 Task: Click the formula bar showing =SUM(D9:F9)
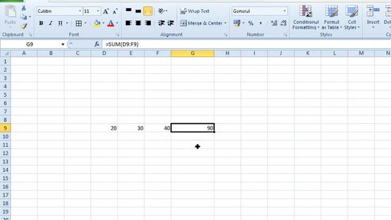click(x=247, y=45)
